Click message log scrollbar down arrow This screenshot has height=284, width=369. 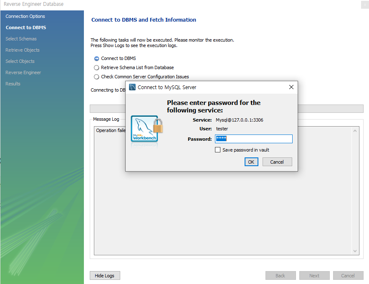(x=355, y=251)
